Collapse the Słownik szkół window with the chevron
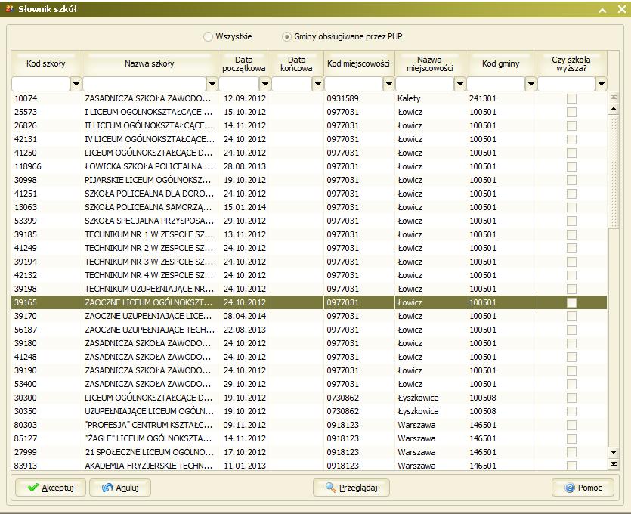631x514 pixels. 602,10
